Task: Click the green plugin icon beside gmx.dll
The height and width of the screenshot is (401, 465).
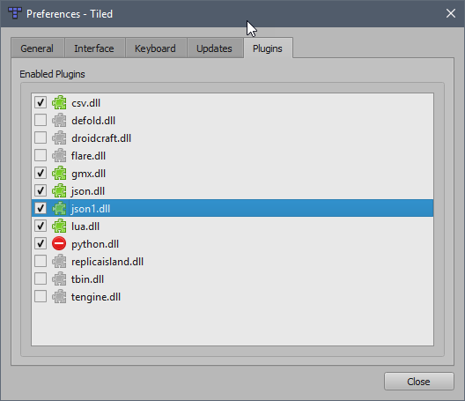Action: (59, 173)
